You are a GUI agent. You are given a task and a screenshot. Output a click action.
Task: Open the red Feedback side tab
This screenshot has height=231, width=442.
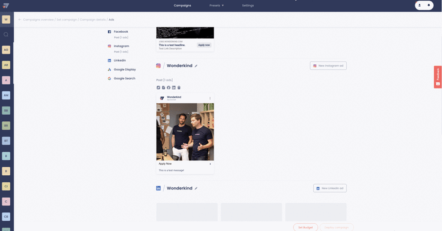(x=438, y=77)
